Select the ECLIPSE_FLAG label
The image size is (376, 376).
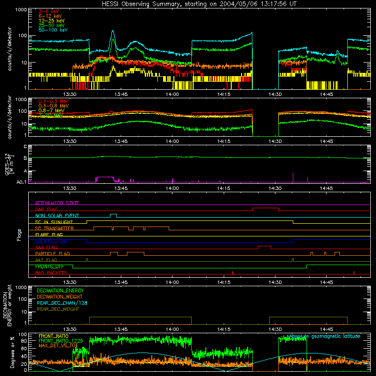51,241
